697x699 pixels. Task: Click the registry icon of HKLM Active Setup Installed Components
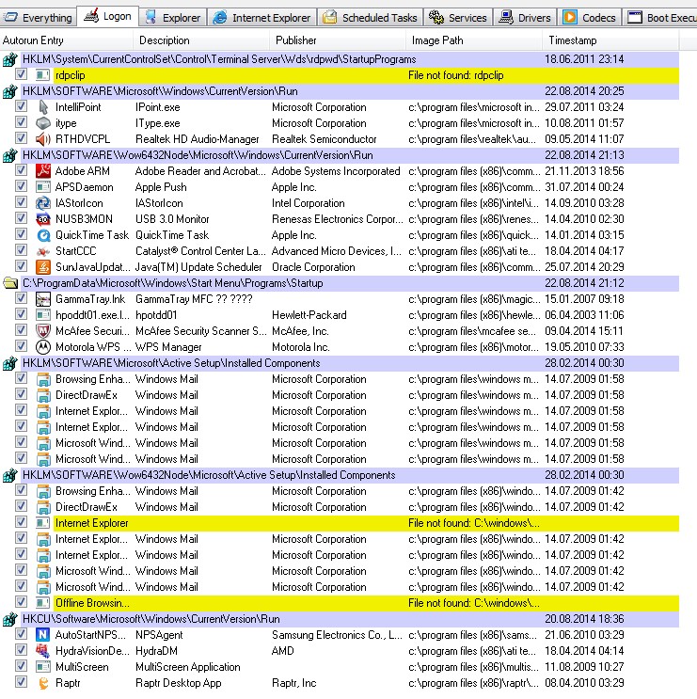pos(10,363)
